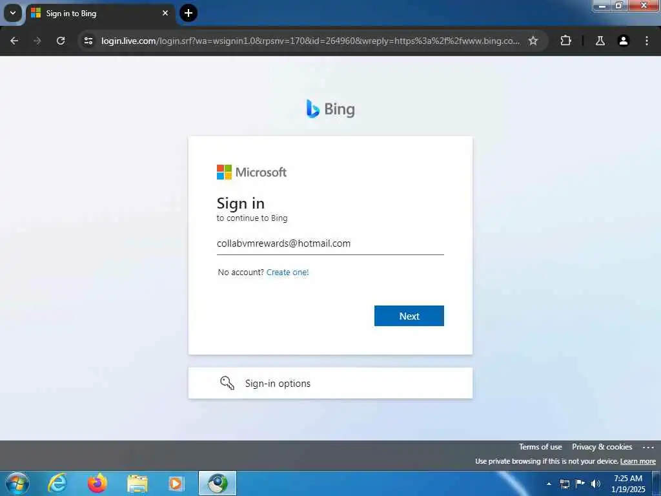661x496 pixels.
Task: Open the footer ellipsis more options
Action: pyautogui.click(x=648, y=447)
